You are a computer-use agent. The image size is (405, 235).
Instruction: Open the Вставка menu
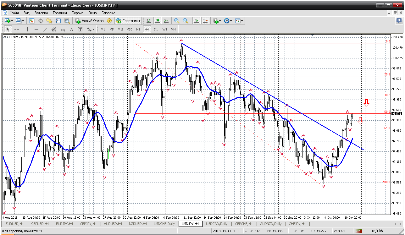coord(41,13)
